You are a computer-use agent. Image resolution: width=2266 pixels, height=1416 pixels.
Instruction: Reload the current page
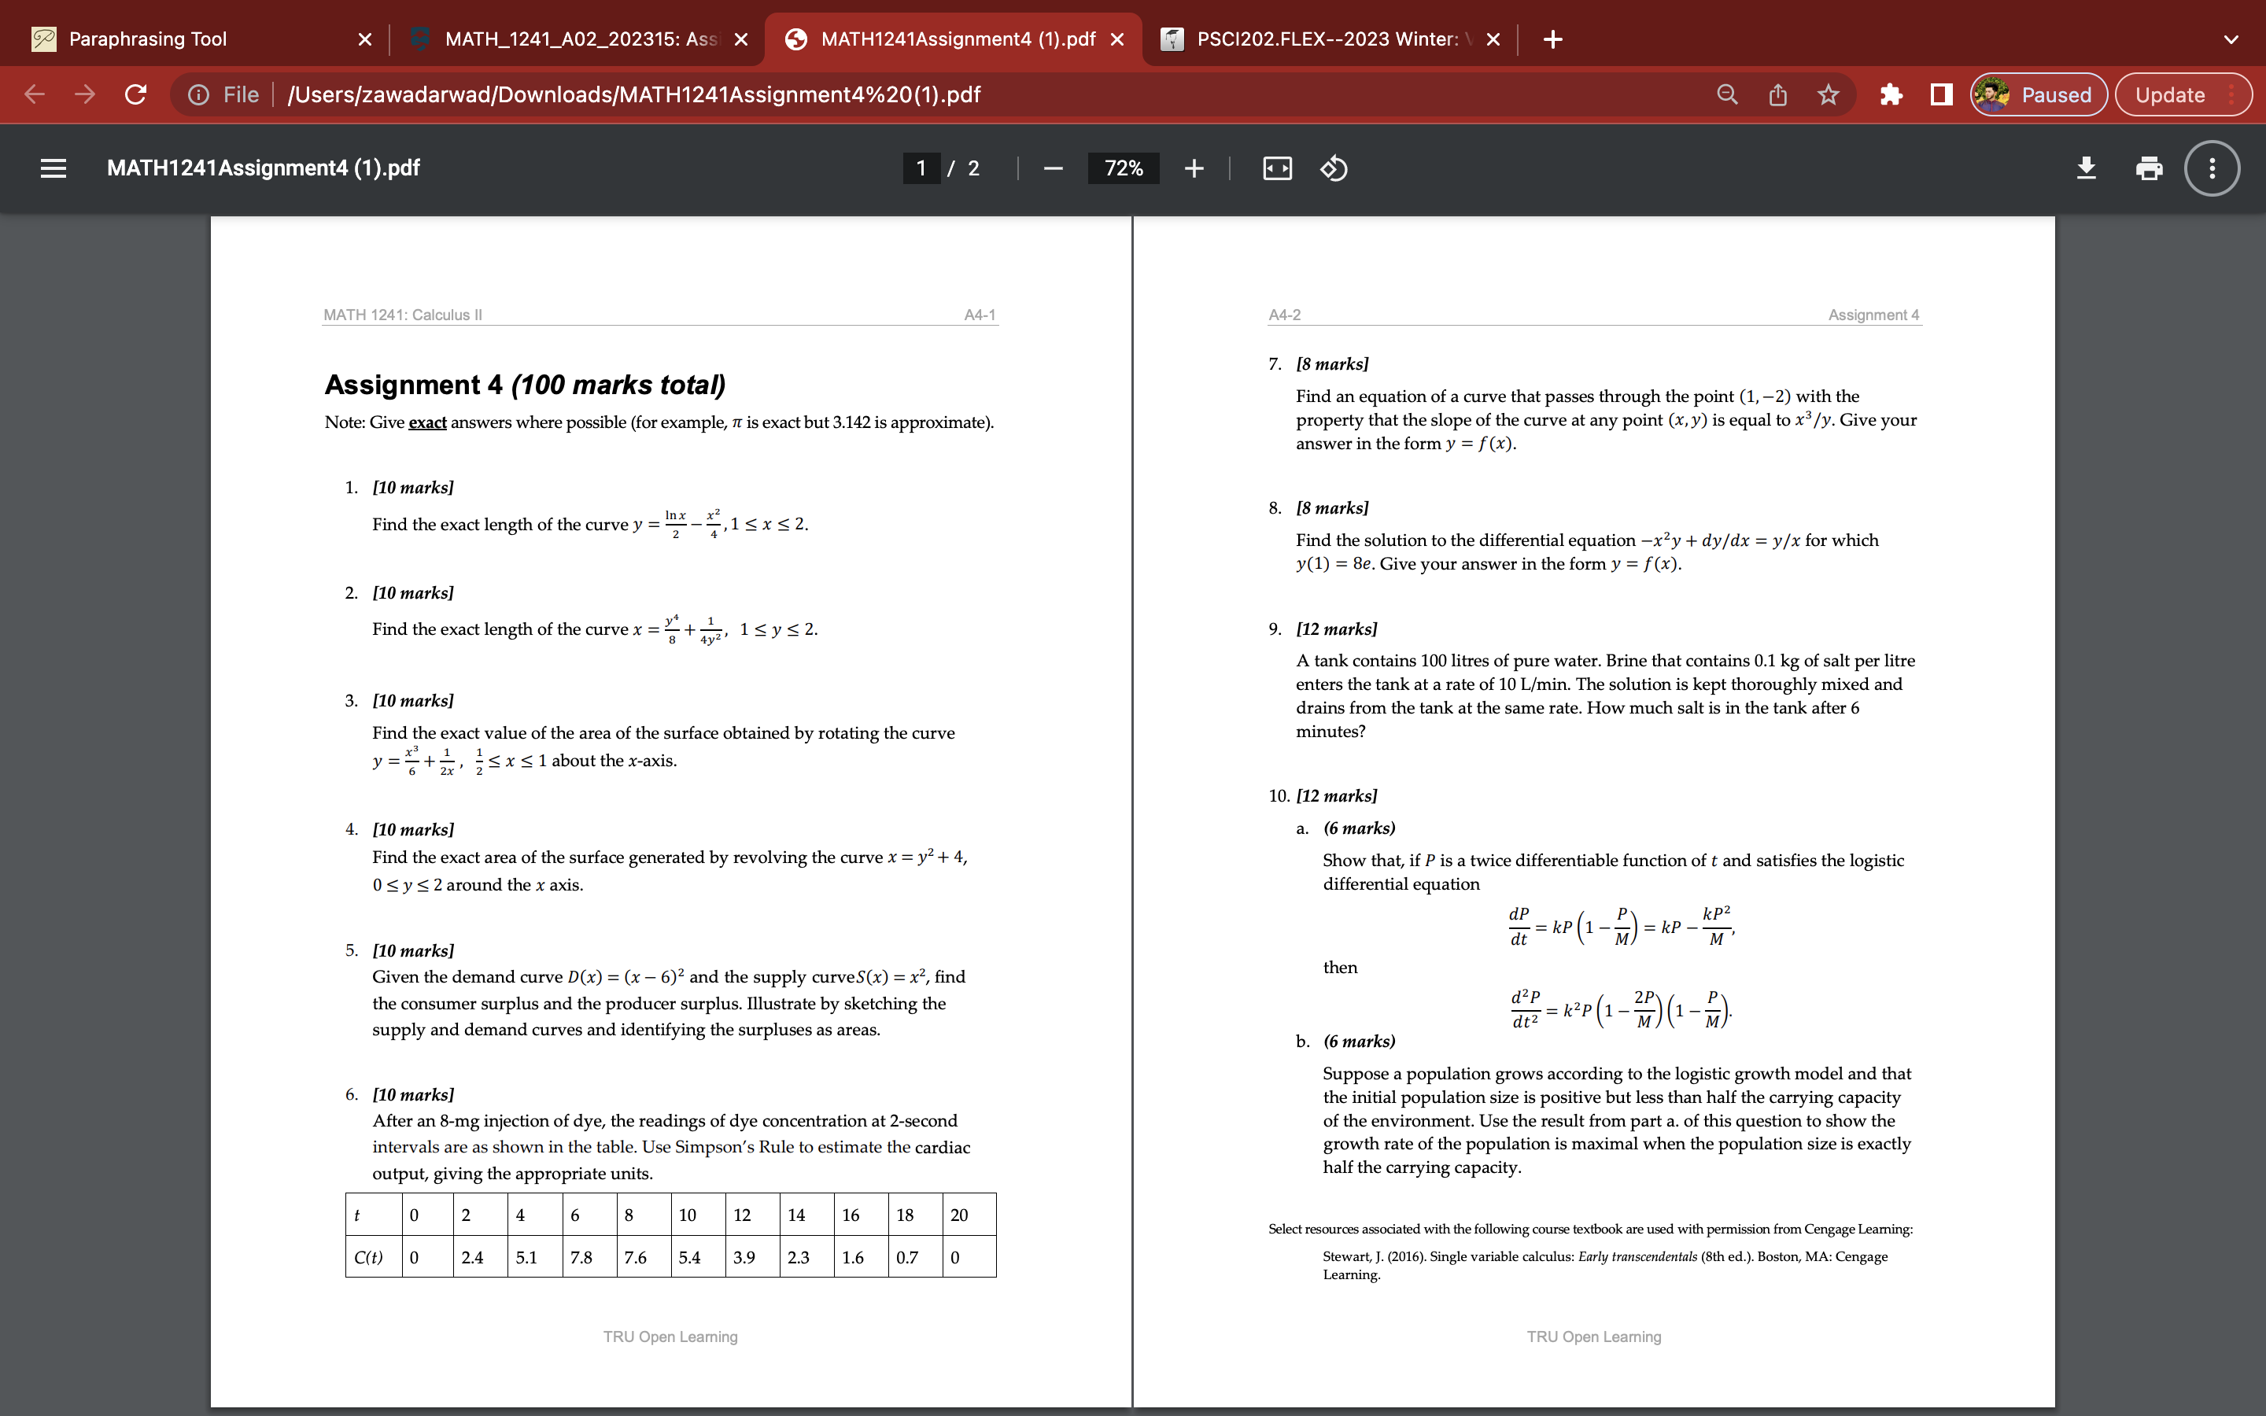pyautogui.click(x=136, y=94)
